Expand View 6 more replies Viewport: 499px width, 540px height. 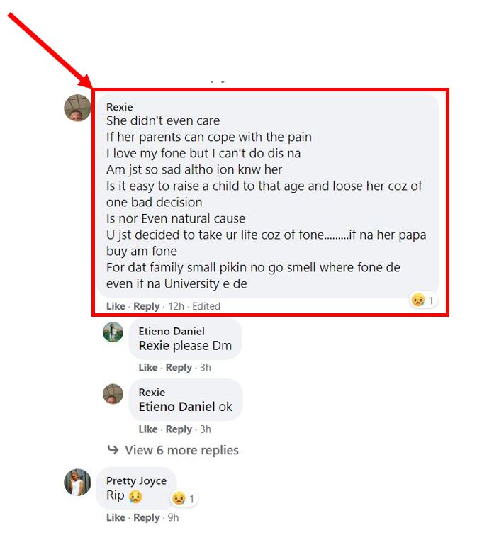[x=181, y=450]
